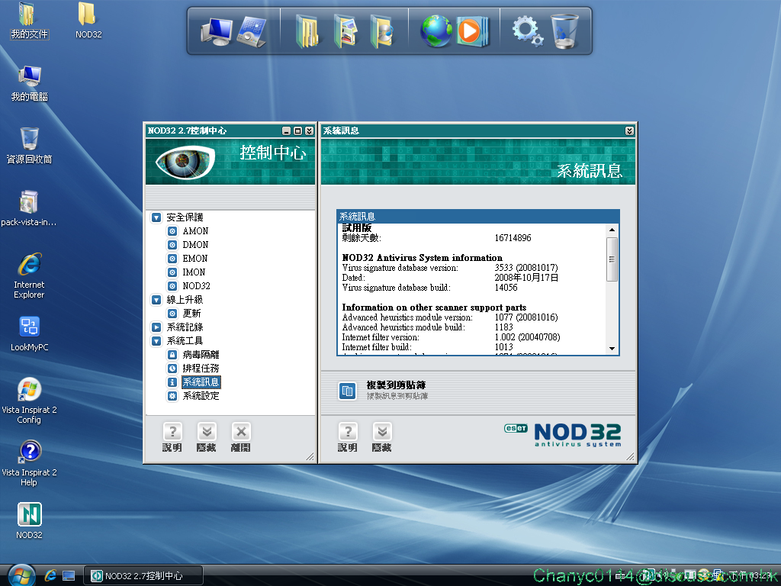Collapse the 安全保護 section
Viewport: 781px width, 586px height.
tap(156, 217)
